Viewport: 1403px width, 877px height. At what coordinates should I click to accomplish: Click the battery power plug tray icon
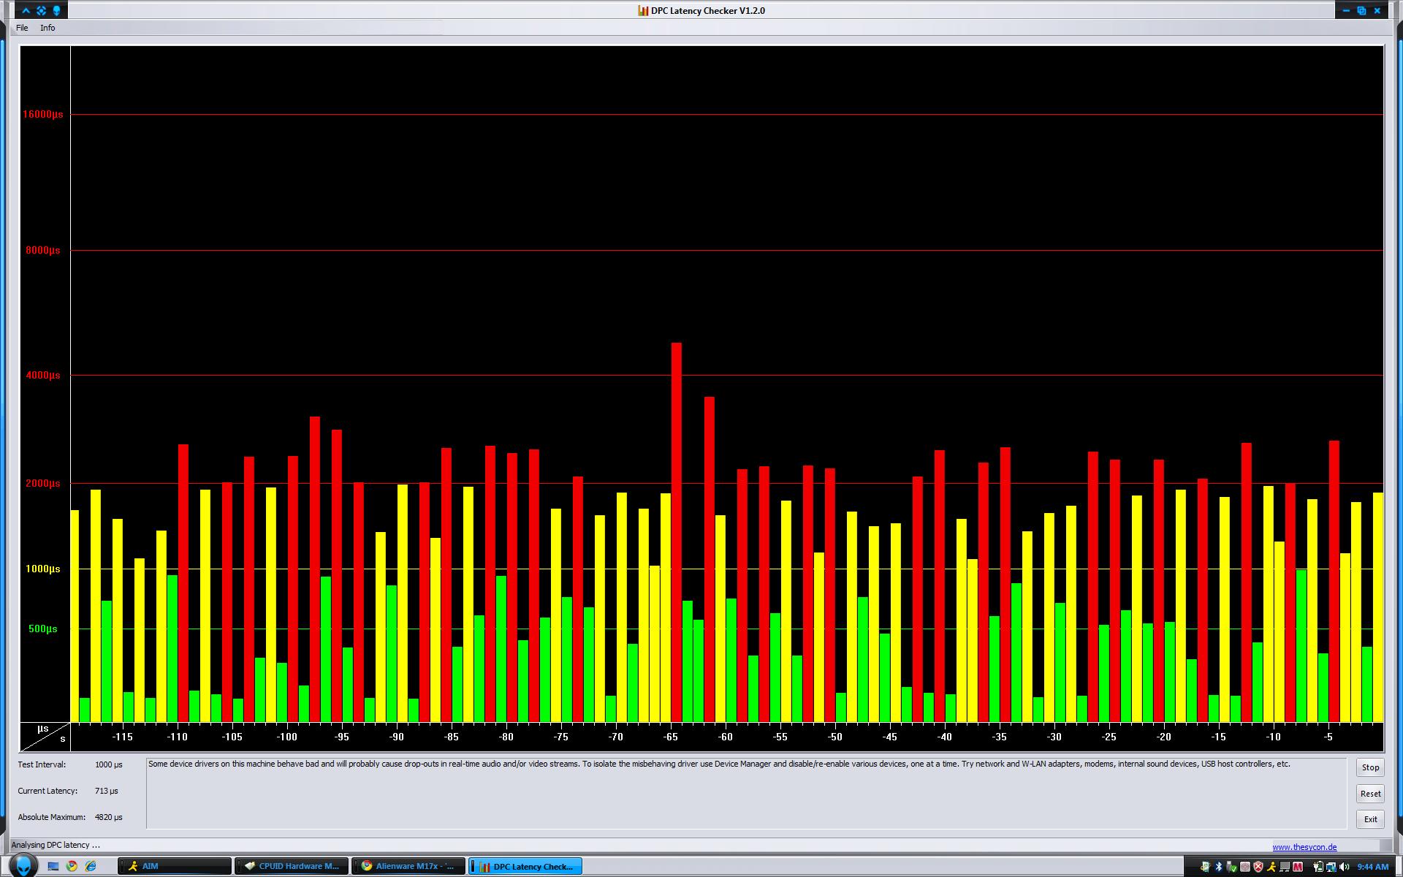1318,867
